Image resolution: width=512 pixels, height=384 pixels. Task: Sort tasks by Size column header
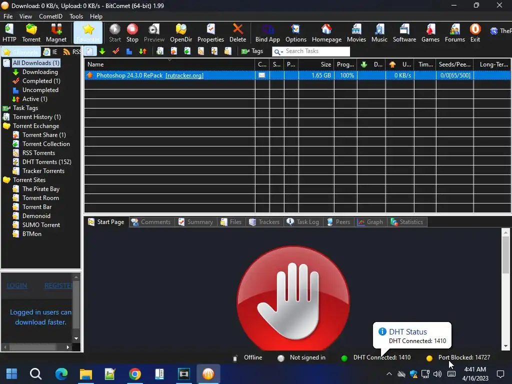tap(316, 64)
